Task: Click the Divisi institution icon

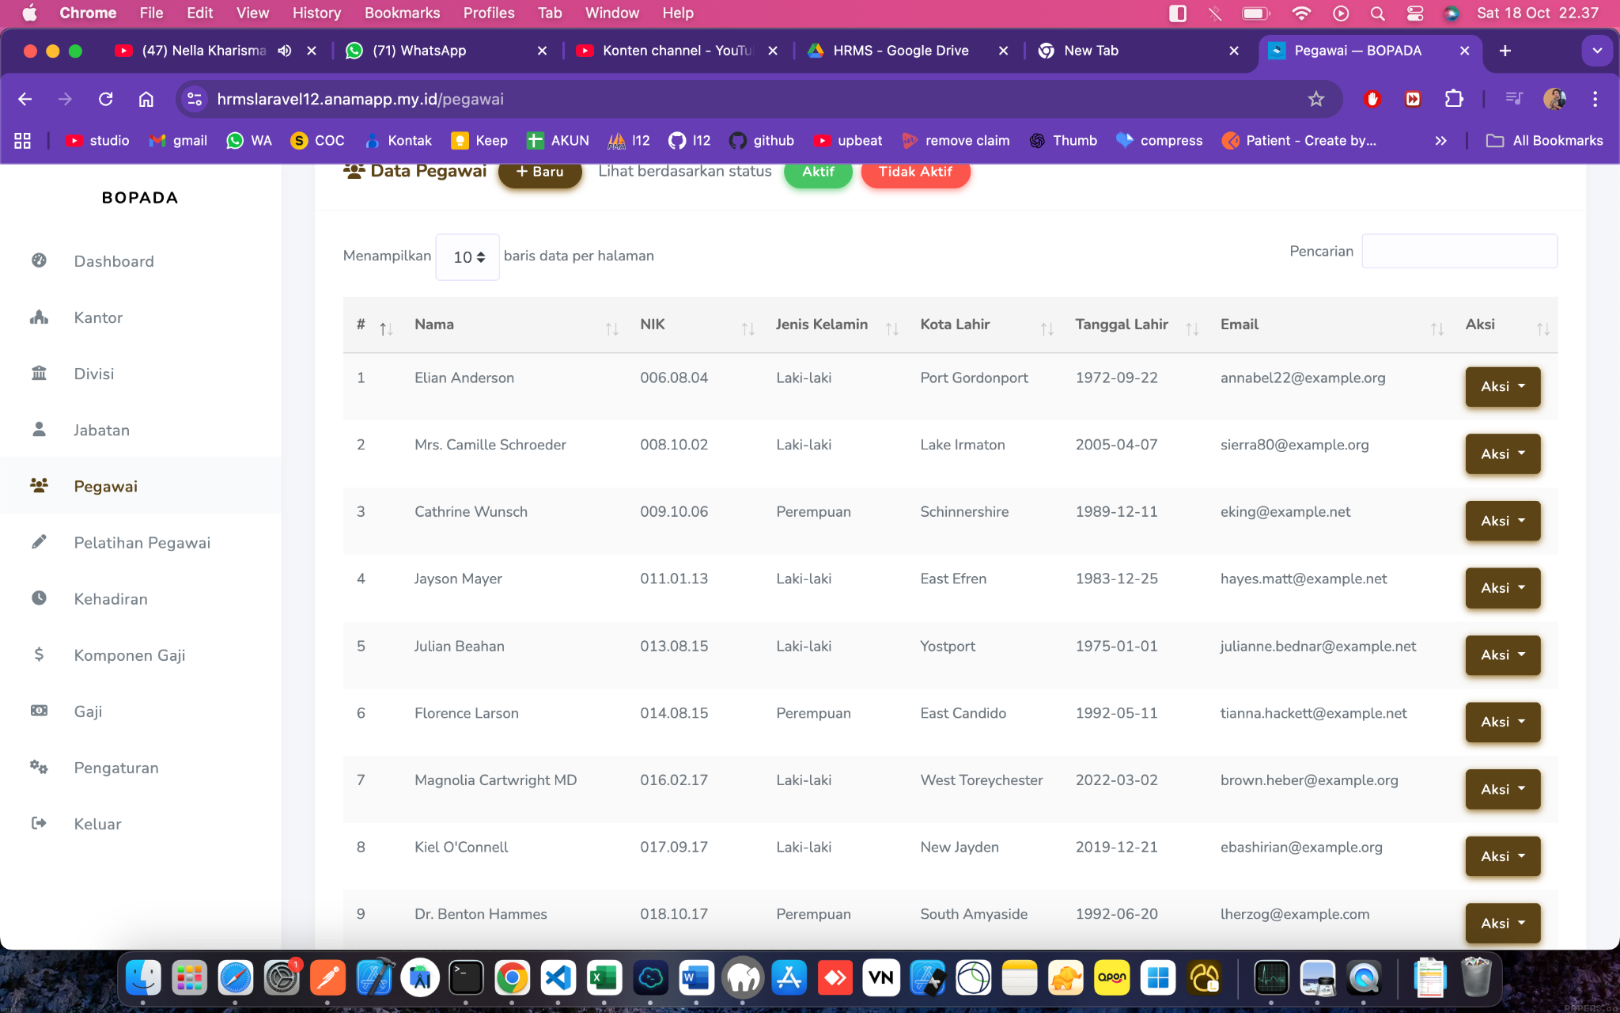Action: pos(39,374)
